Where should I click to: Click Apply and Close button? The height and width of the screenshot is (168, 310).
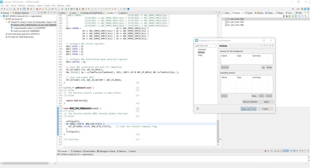tap(249, 109)
